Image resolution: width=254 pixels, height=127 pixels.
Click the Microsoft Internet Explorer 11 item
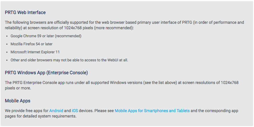35,52
